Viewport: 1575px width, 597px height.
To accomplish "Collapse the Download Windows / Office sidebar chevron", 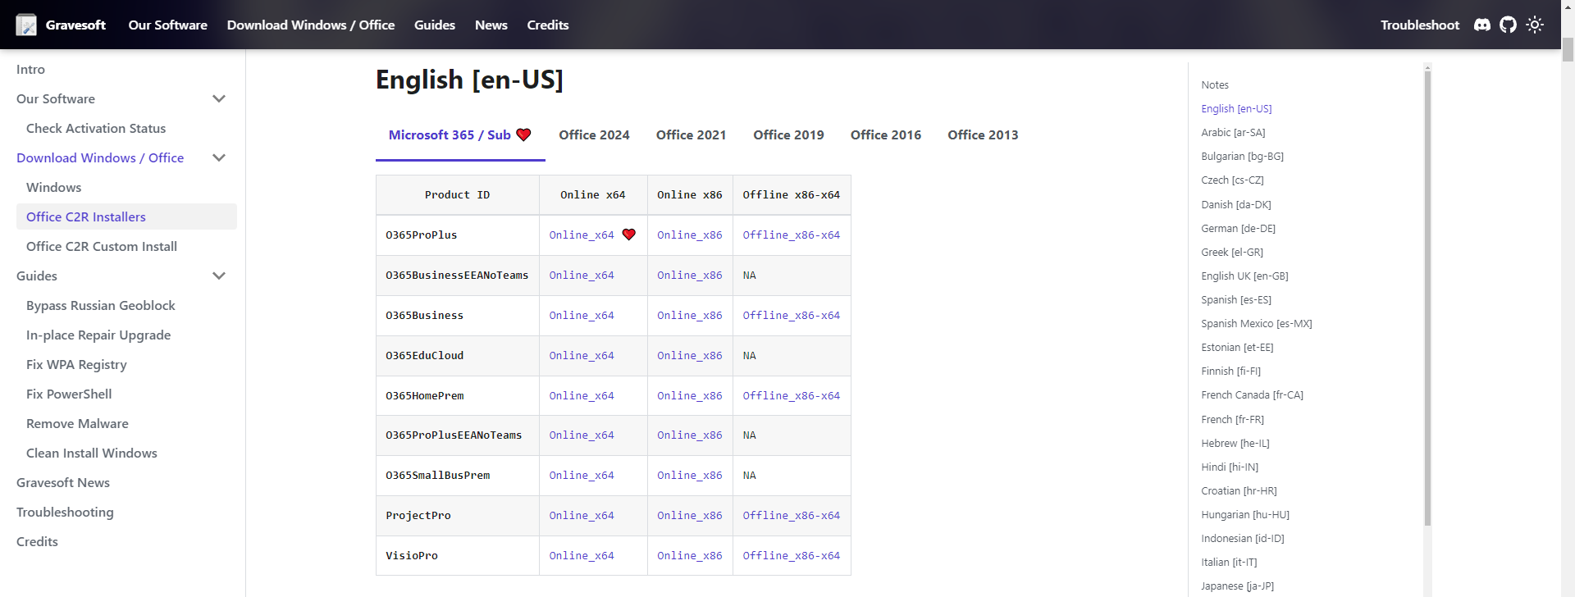I will coord(219,158).
